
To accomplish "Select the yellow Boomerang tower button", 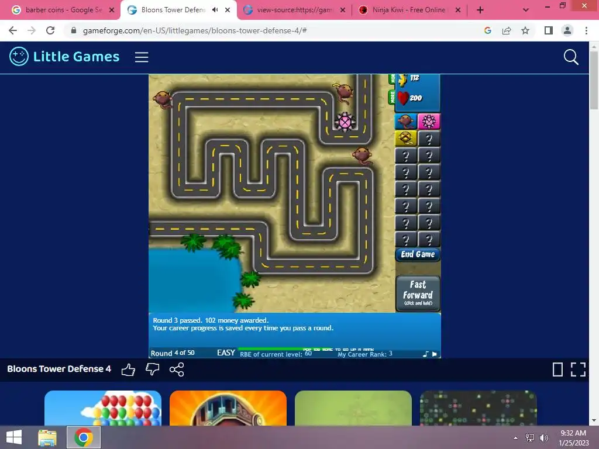I will 405,139.
